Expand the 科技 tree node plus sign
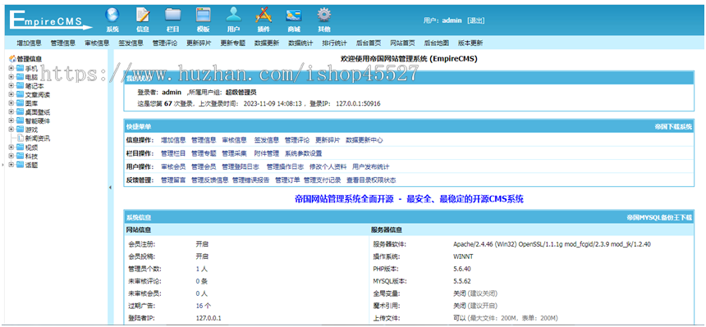The width and height of the screenshot is (706, 327). coord(11,156)
